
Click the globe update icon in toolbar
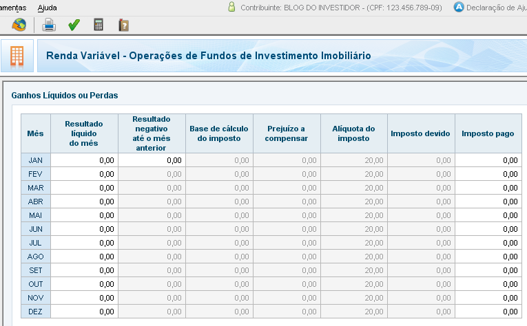tap(19, 25)
